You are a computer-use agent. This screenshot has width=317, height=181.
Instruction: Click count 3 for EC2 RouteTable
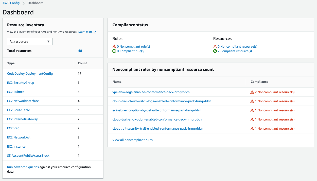[x=79, y=110]
